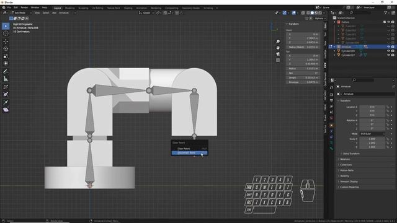Click the viewport pan hand icon
Image resolution: width=397 pixels, height=223 pixels.
(278, 48)
